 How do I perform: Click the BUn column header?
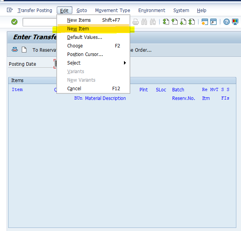click(x=78, y=98)
